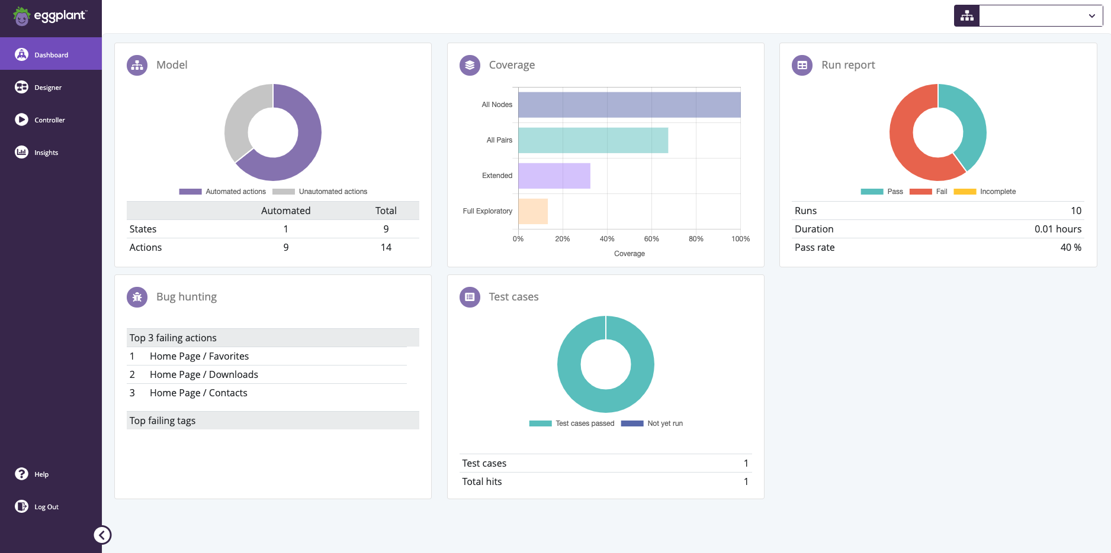Click the Coverage panel layers icon
Viewport: 1111px width, 553px height.
pos(470,65)
